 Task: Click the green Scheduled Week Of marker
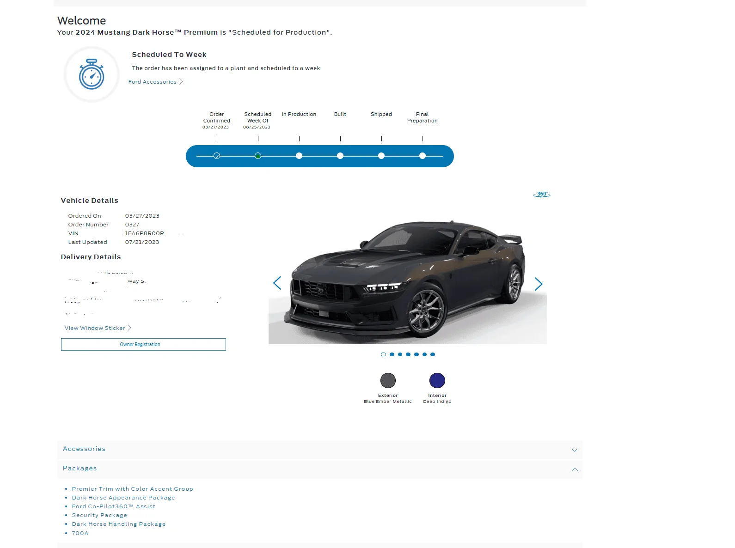pyautogui.click(x=258, y=156)
